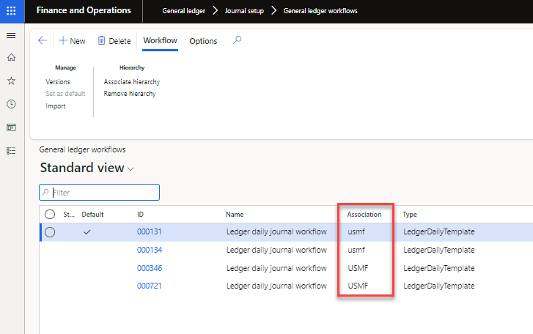Screen dimensions: 533x334
Task: Click LedgerDailyTemplate in row 000131
Action: pyautogui.click(x=439, y=232)
